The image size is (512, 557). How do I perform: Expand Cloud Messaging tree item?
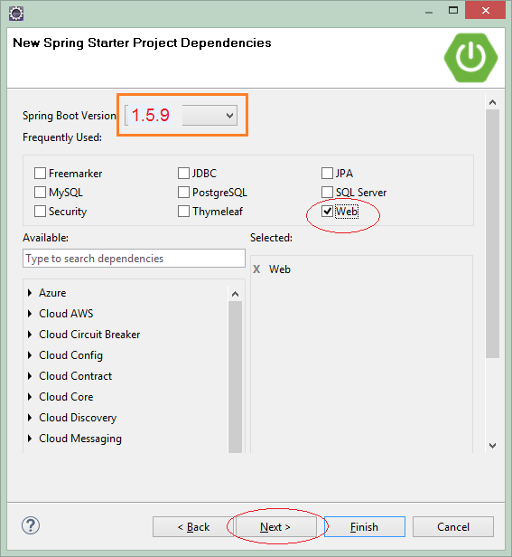tap(30, 439)
